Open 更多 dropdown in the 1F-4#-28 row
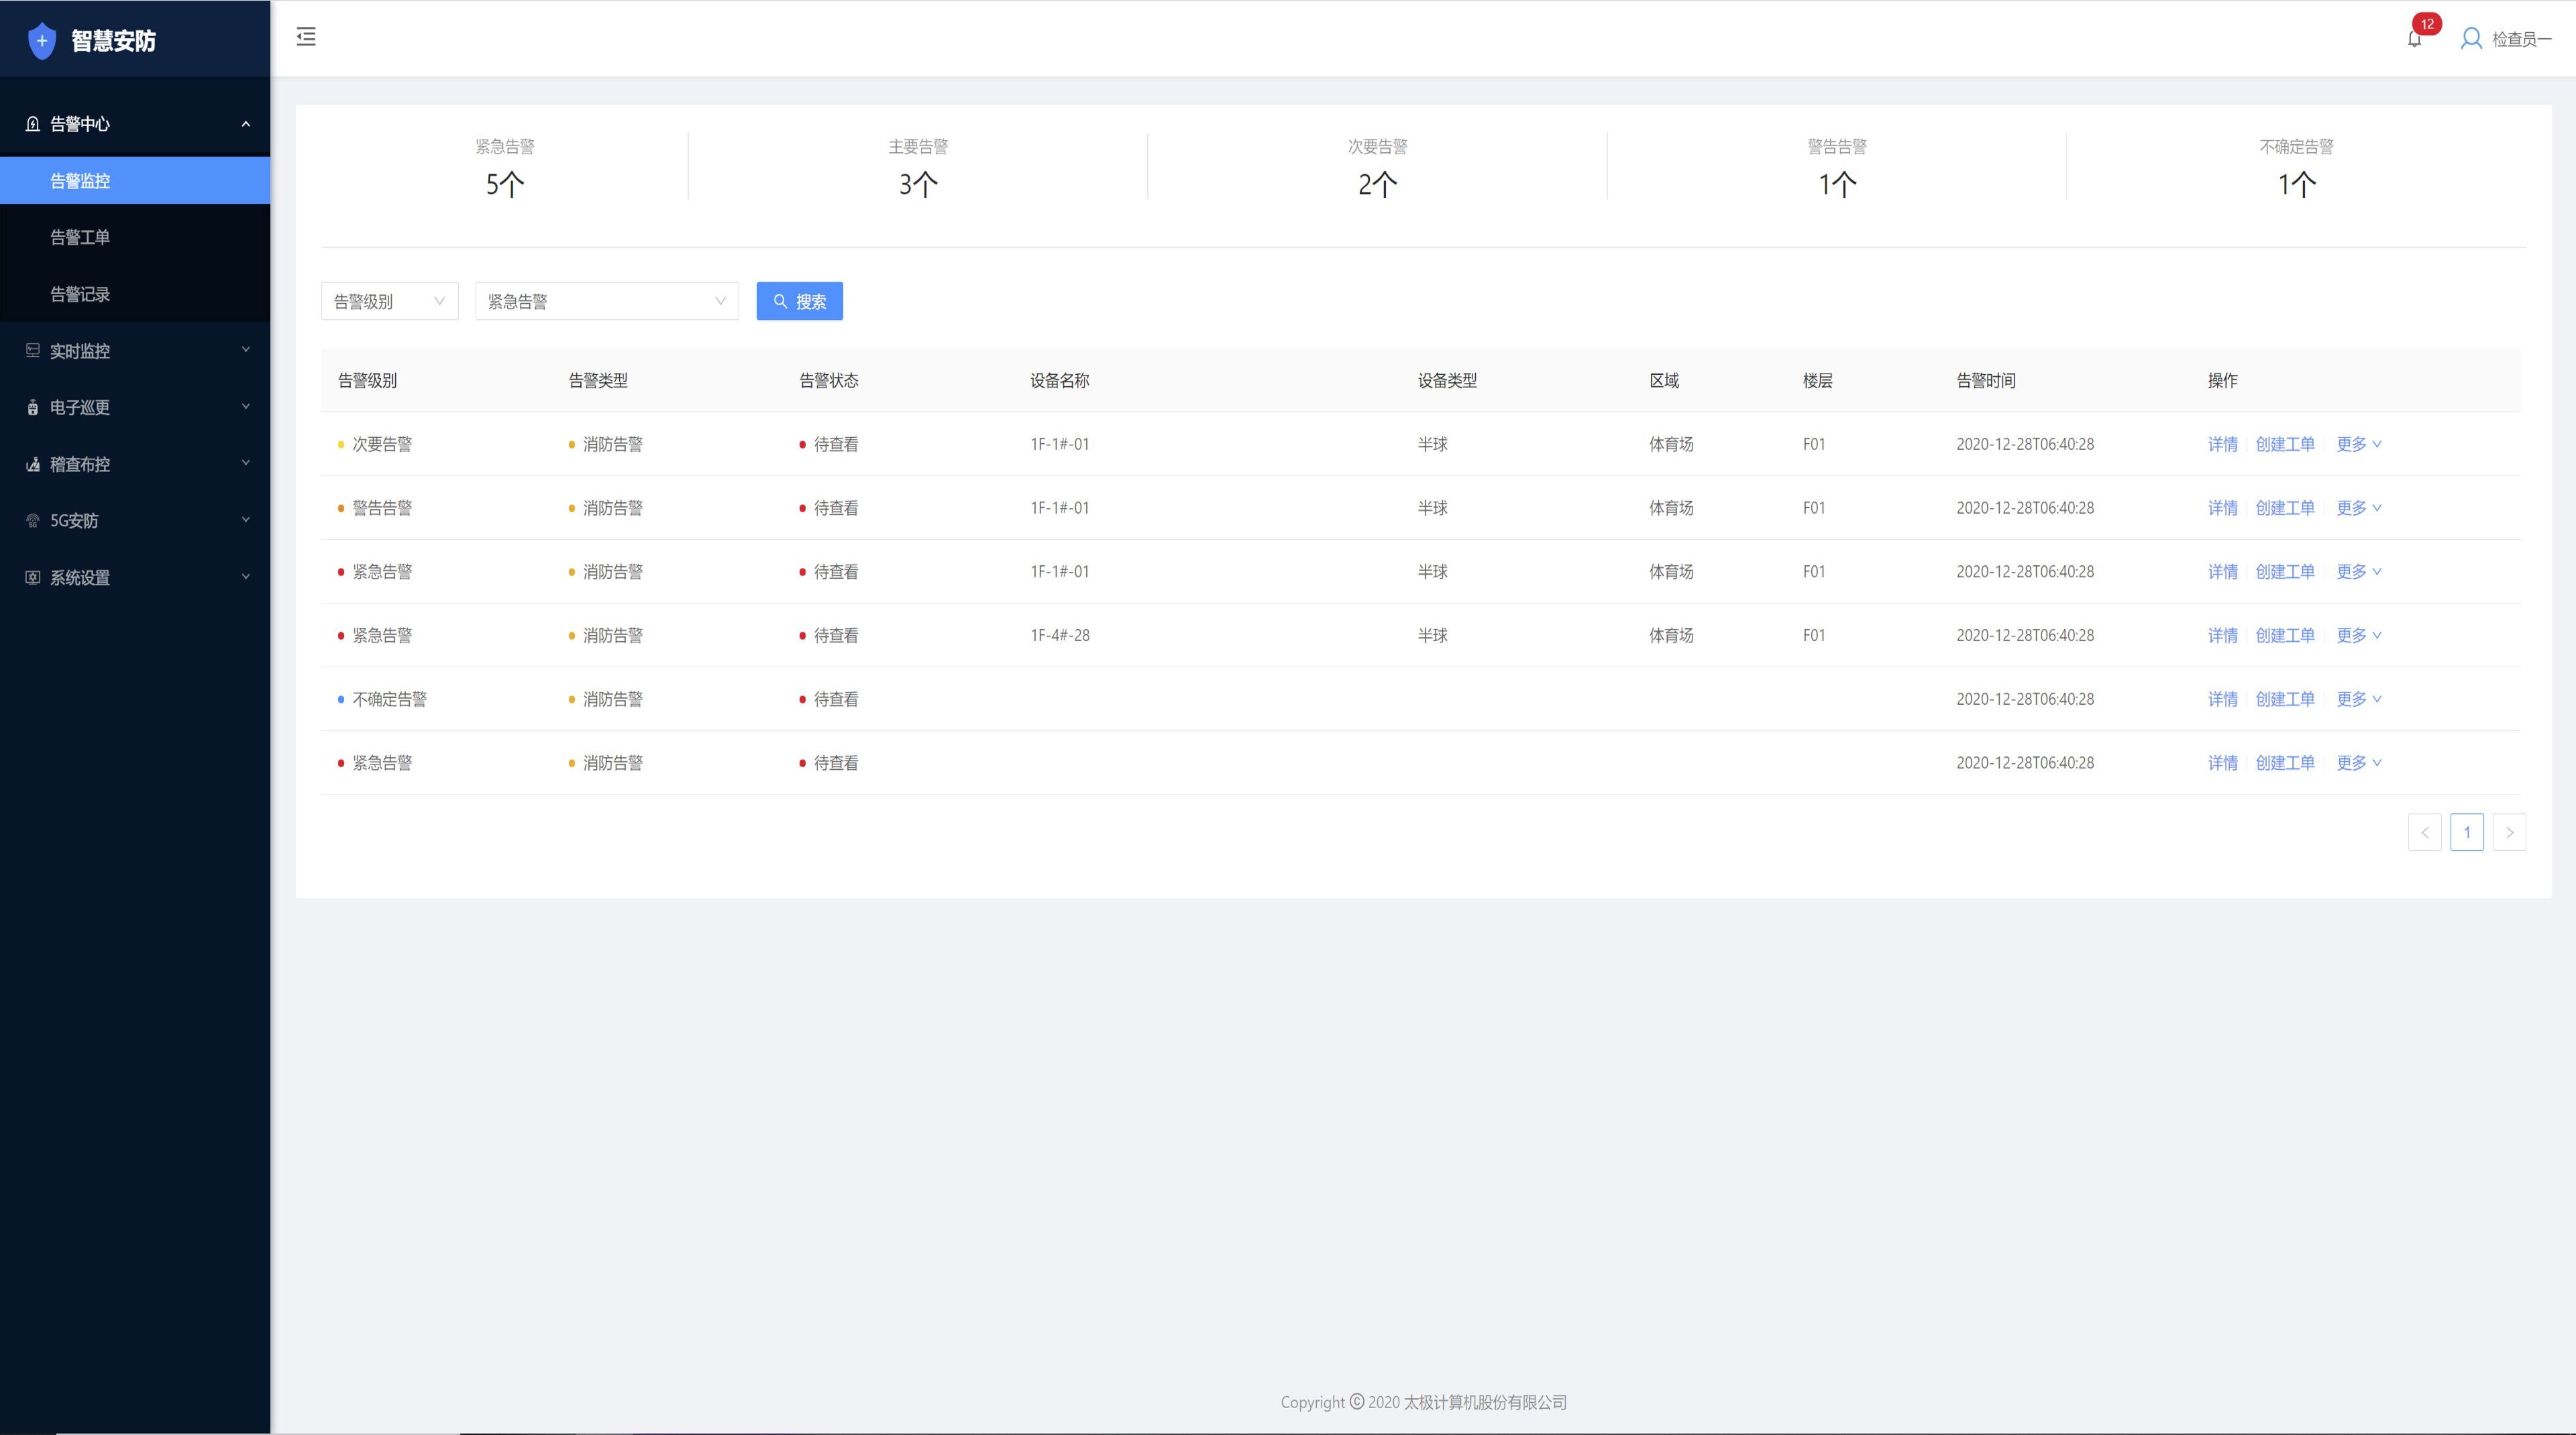This screenshot has width=2576, height=1435. point(2359,636)
